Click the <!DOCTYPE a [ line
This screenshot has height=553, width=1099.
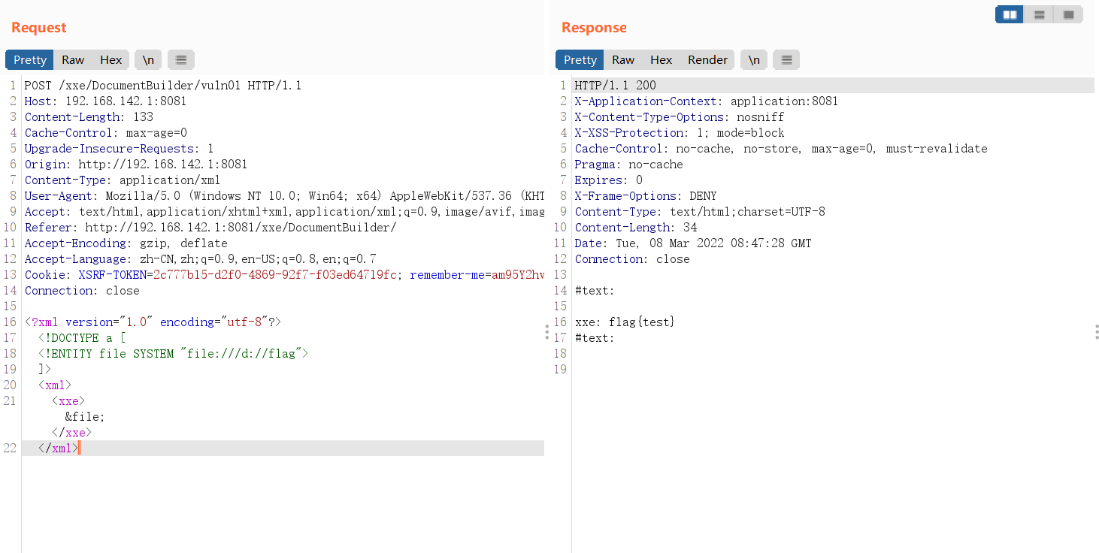(82, 338)
